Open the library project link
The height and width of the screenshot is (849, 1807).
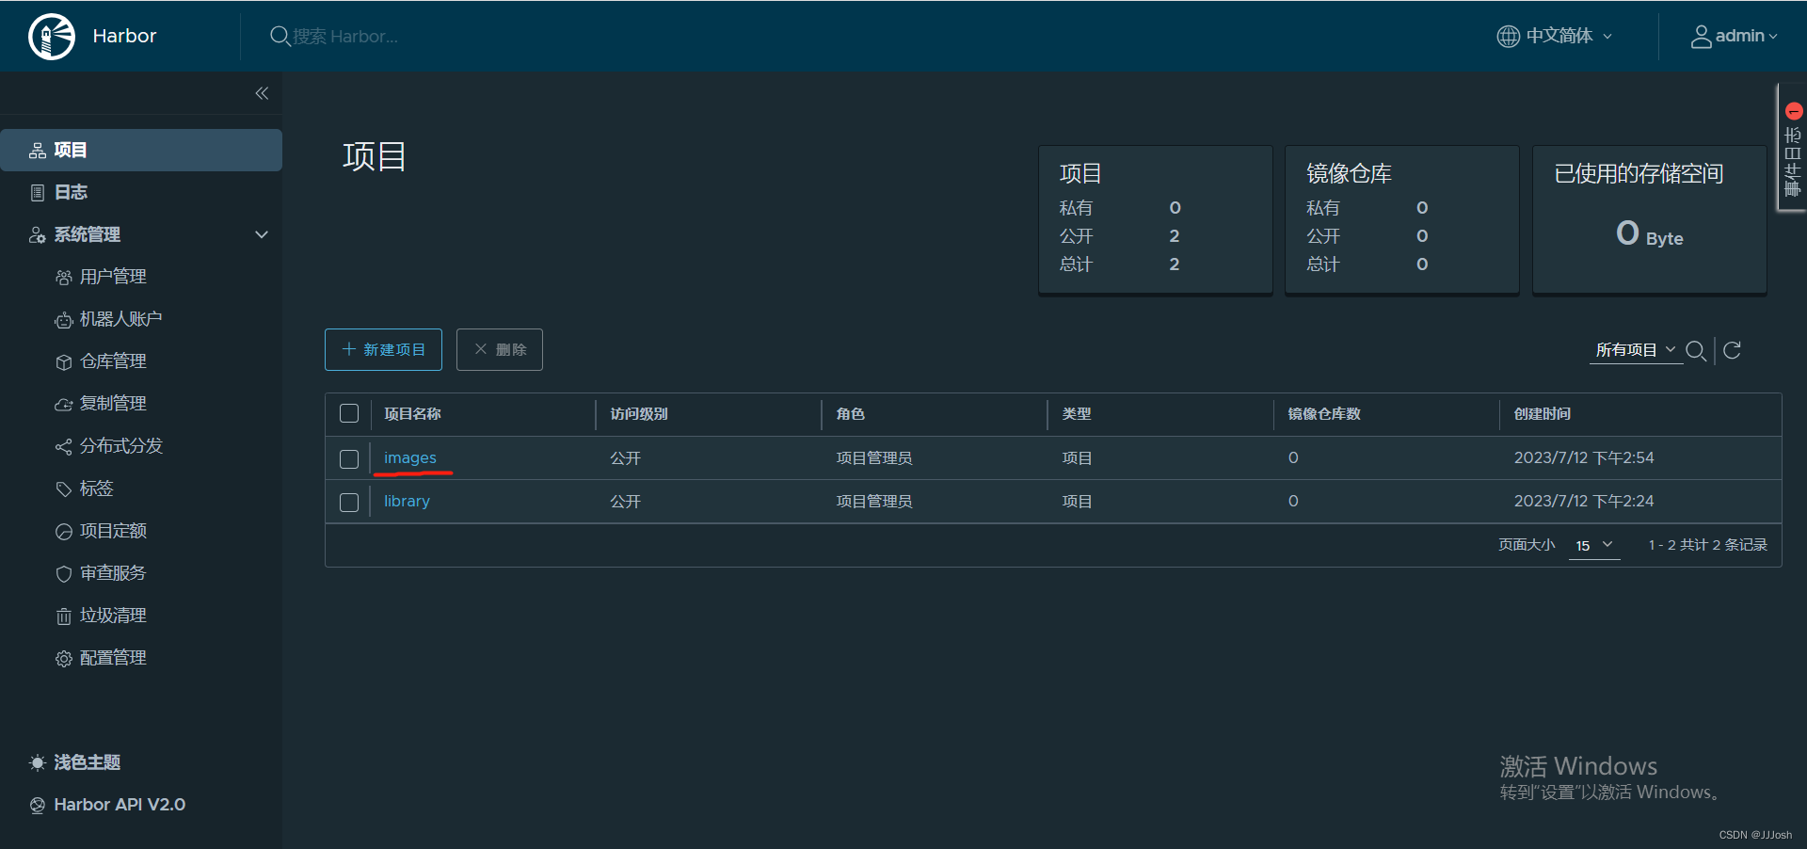click(x=407, y=501)
